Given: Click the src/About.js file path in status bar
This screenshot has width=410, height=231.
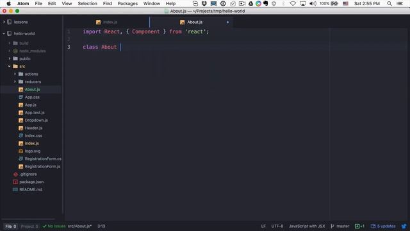Looking at the screenshot, I should 79,227.
